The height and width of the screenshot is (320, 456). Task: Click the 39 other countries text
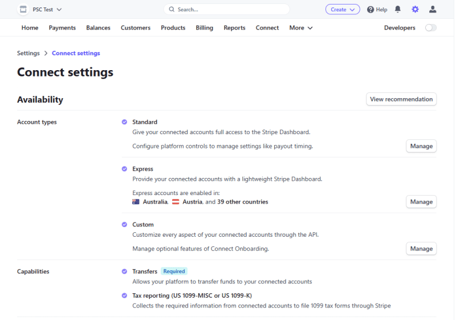pos(243,202)
